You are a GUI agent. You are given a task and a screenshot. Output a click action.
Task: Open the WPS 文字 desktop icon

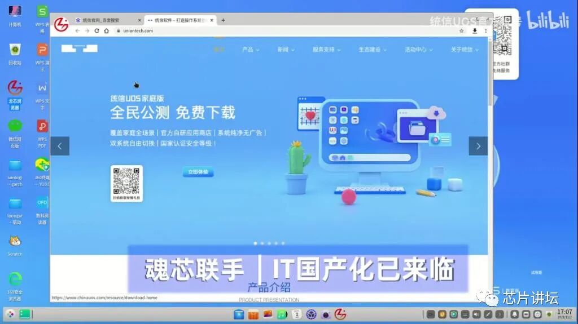pyautogui.click(x=42, y=95)
